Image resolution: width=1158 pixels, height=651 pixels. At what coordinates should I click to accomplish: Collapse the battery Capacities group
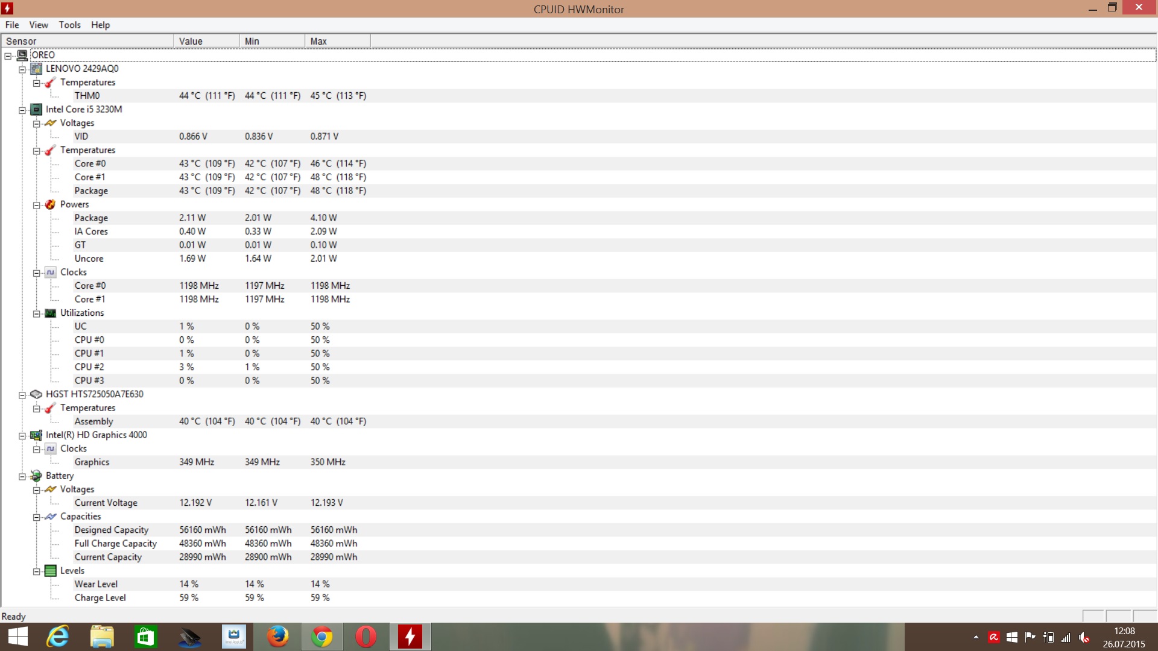pyautogui.click(x=37, y=517)
